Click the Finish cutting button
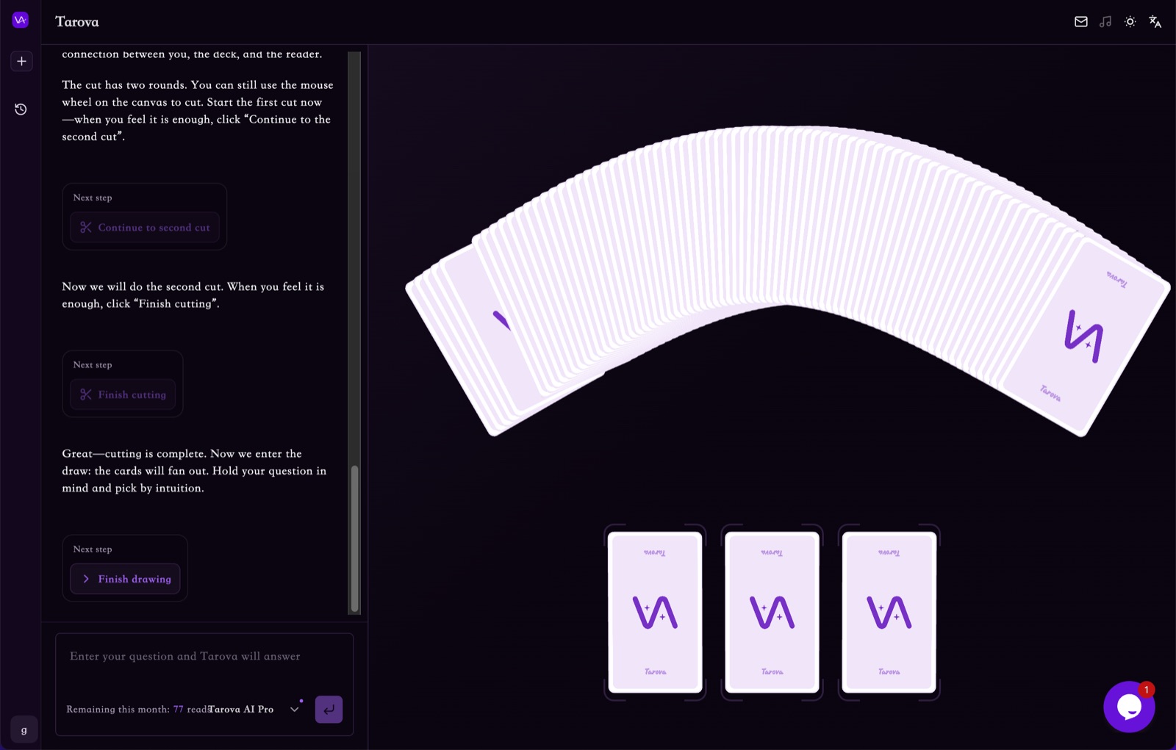The width and height of the screenshot is (1176, 750). click(123, 394)
